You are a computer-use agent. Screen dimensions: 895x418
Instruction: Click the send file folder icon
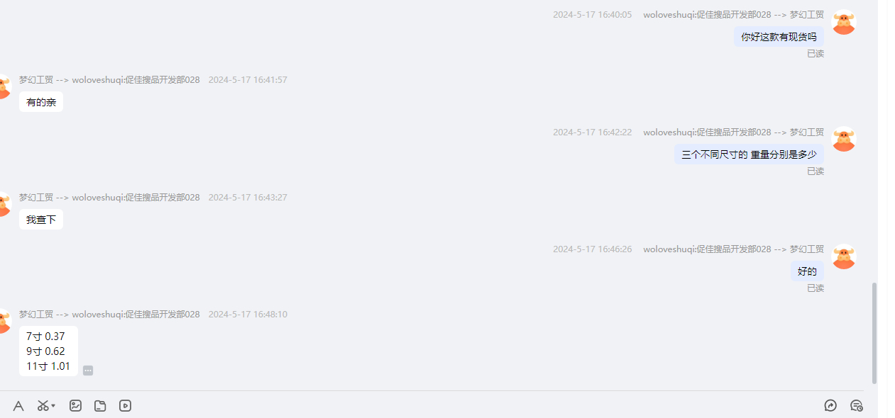click(x=100, y=406)
